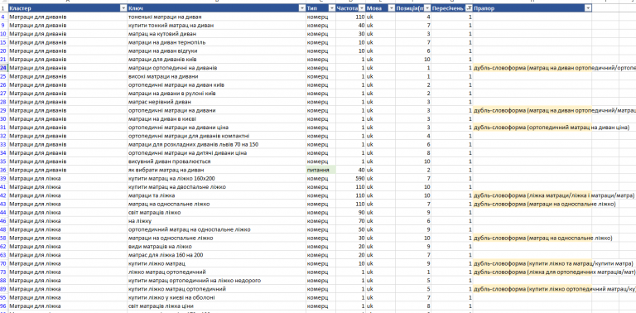Screen dimensions: 636x313
Task: Select cell 'висувний диван провалюється'
Action: point(216,161)
